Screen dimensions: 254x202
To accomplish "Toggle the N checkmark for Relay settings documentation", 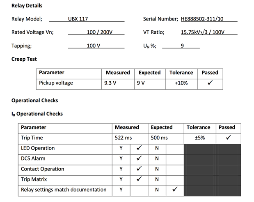I will [x=175, y=190].
